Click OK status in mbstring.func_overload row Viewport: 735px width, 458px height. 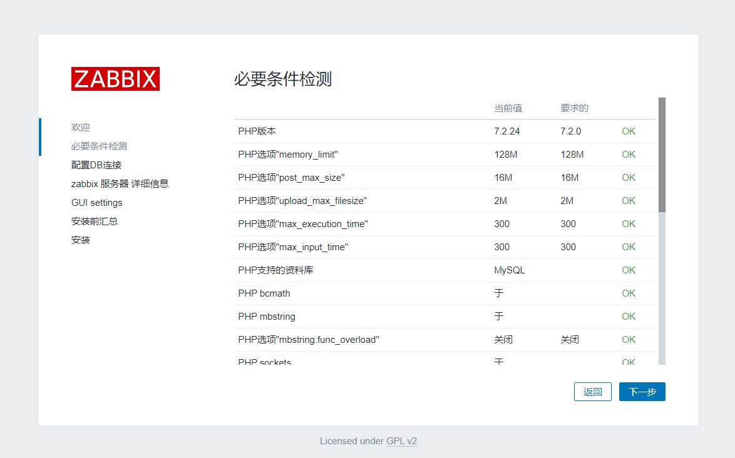coord(629,340)
